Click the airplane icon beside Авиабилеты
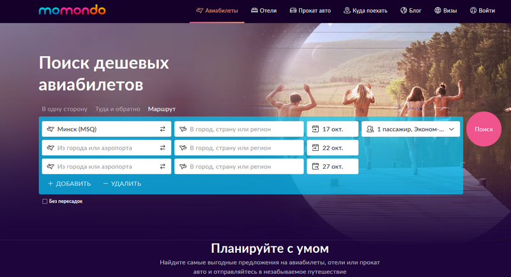511x277 pixels. pyautogui.click(x=199, y=10)
